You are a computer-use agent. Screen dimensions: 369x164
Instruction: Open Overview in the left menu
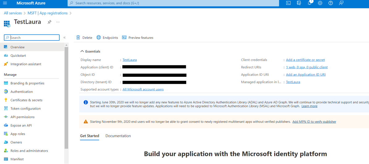pyautogui.click(x=32, y=47)
